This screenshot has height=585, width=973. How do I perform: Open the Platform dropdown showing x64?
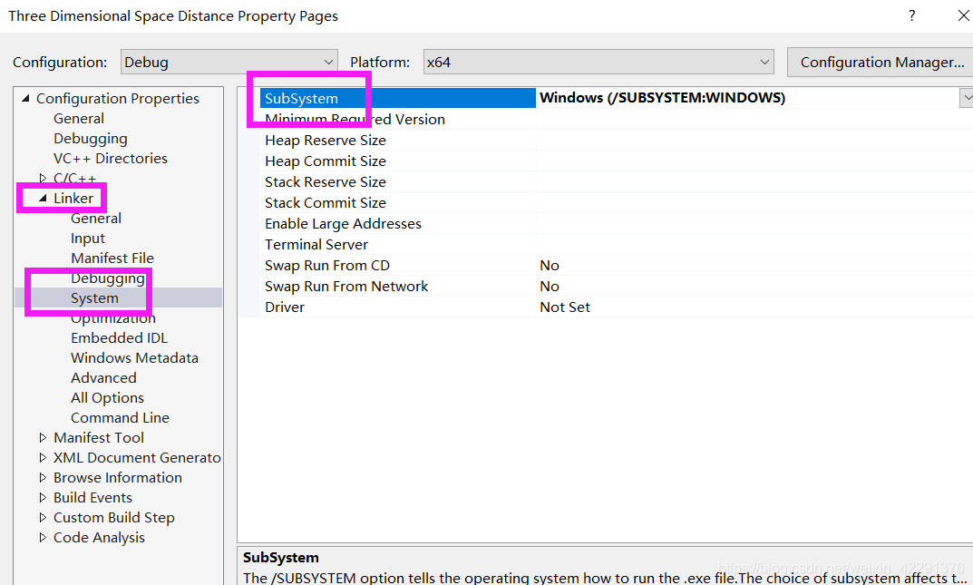pos(763,62)
